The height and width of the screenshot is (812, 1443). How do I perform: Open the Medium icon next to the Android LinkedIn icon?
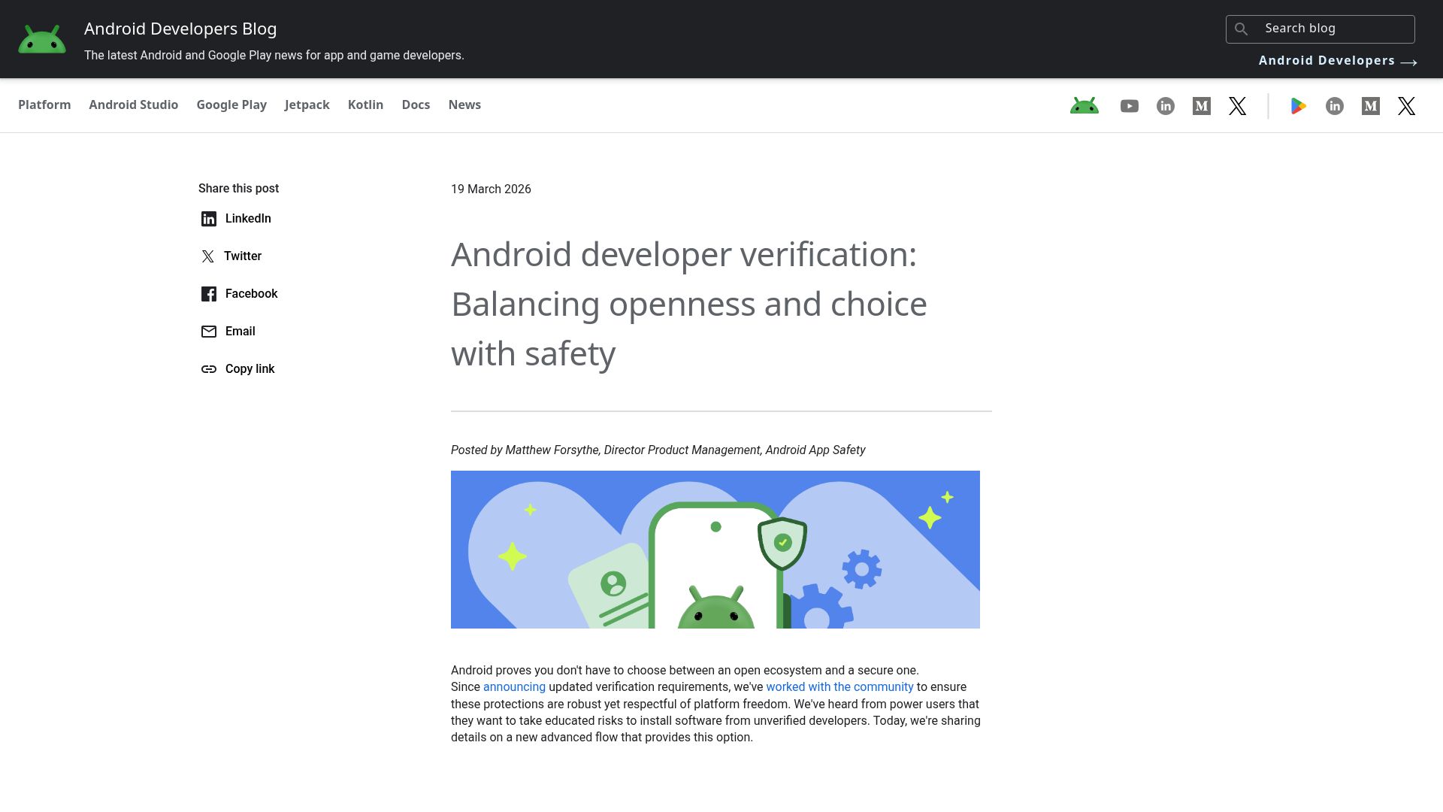1202,106
